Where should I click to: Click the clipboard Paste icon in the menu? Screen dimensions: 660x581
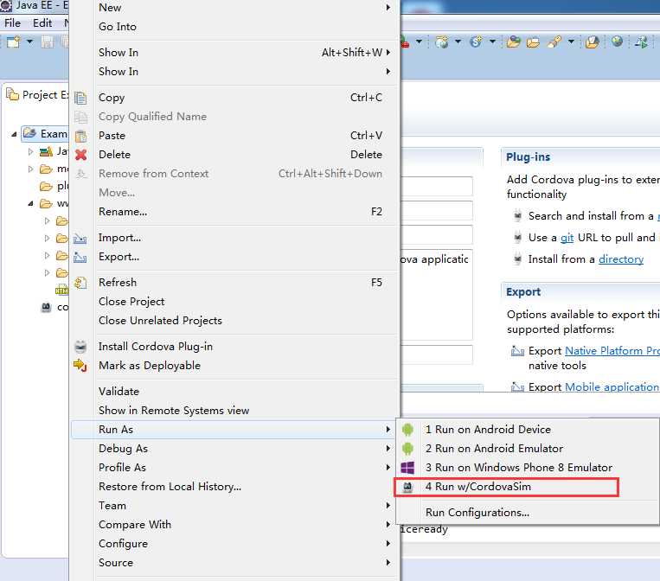[x=80, y=136]
